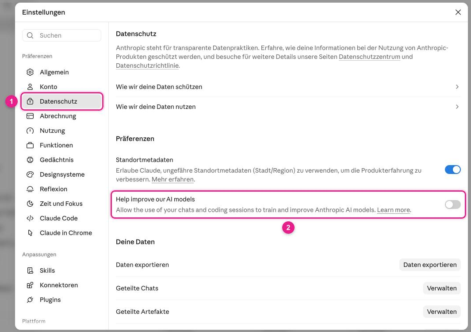Image resolution: width=471 pixels, height=332 pixels.
Task: Expand Wie wir deine Daten nutzen chevron
Action: coord(457,107)
